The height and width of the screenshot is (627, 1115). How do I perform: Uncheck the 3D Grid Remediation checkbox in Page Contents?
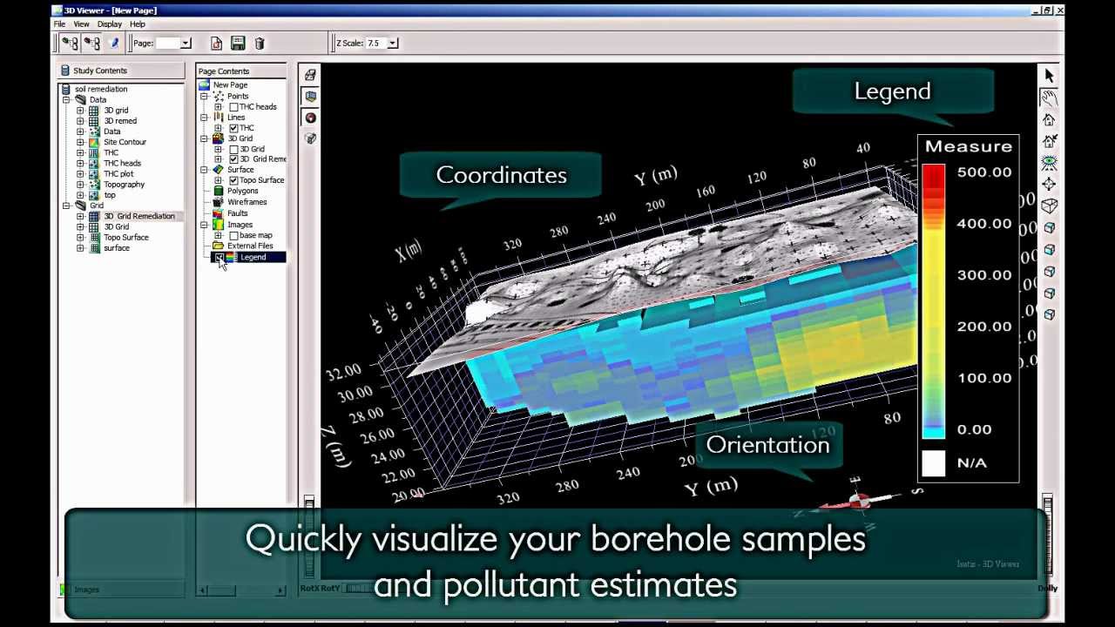pos(233,159)
